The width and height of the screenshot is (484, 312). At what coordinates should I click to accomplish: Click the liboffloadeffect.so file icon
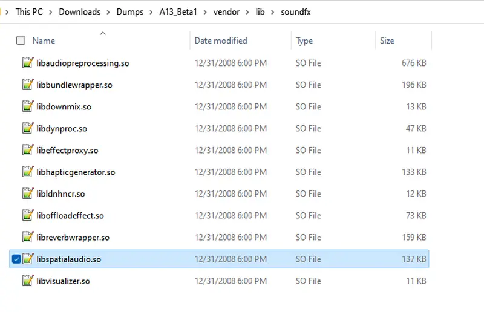point(27,215)
